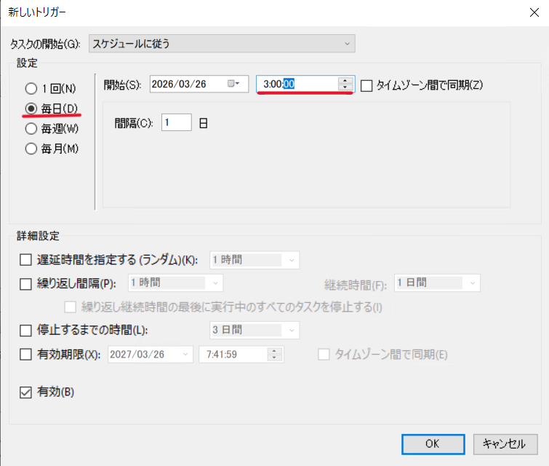Click the start date field 2026/03/26
The image size is (549, 466).
188,84
